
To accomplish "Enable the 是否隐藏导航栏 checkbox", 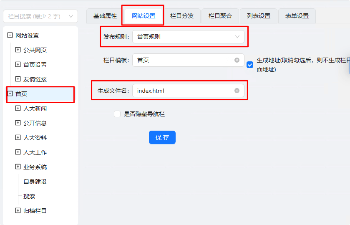I will (117, 114).
